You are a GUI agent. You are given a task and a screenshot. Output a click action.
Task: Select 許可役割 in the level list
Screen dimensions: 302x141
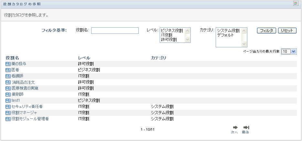[x=169, y=40]
